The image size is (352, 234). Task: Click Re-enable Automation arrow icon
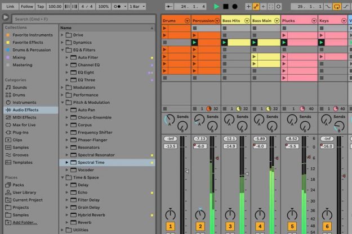264,7
